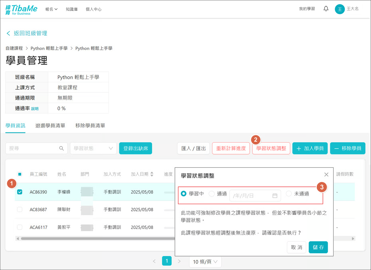
Task: Click the search magnifier icon
Action: coord(61,148)
